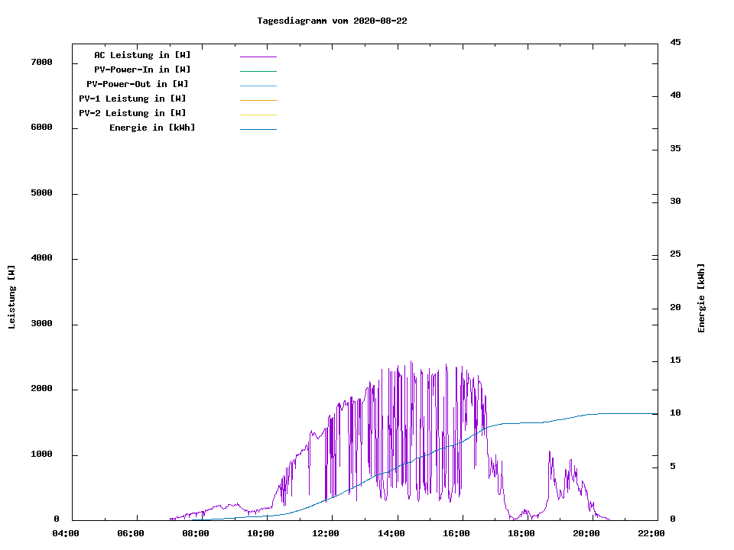Click the 22:00 time axis label
This screenshot has width=734, height=550.
(x=651, y=533)
